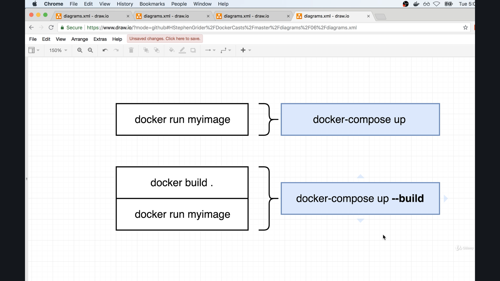Select the Zoom Out tool

[90, 50]
